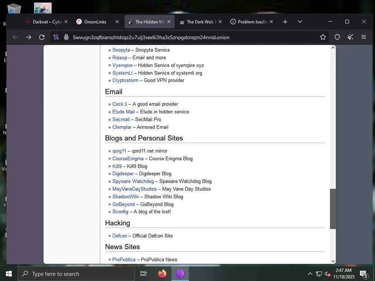Open the Snopyta link
The height and width of the screenshot is (281, 375).
121,50
